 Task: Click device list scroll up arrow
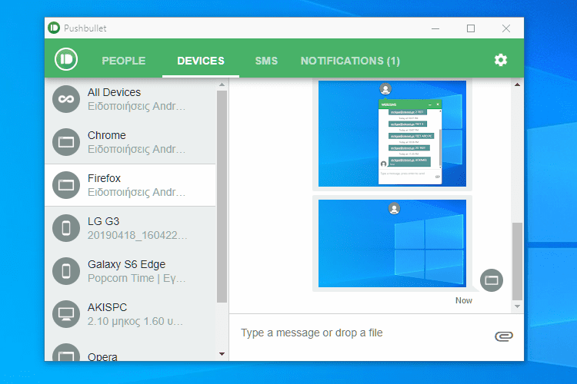coord(222,85)
